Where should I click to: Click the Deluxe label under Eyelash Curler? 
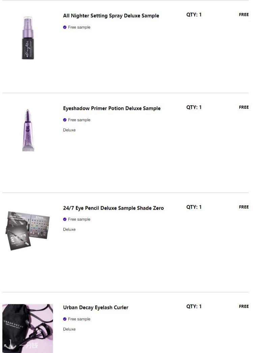pyautogui.click(x=69, y=329)
